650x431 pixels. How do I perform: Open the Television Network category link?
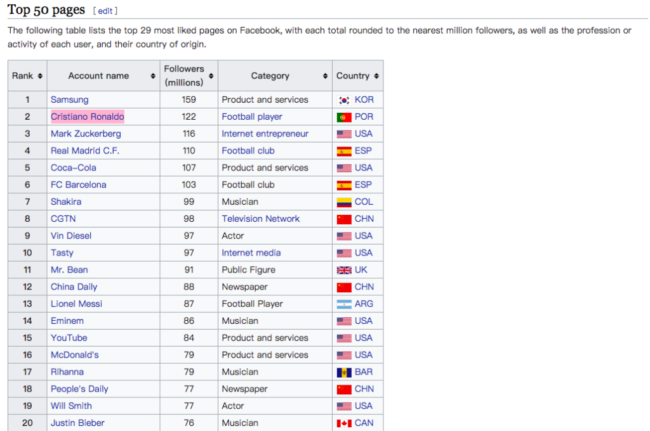pos(260,219)
